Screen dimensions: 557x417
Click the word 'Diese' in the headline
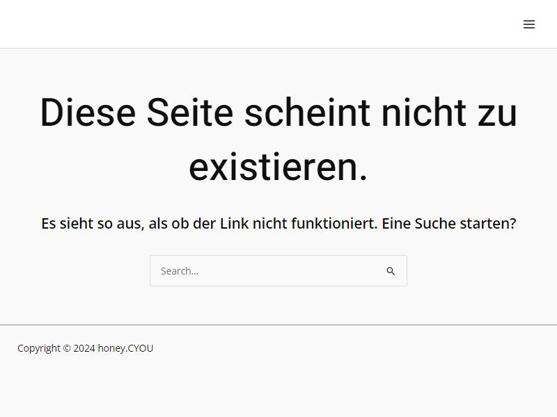pyautogui.click(x=88, y=113)
